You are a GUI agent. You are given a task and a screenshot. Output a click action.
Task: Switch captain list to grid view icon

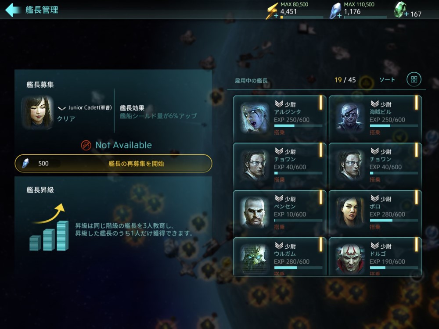pos(414,79)
